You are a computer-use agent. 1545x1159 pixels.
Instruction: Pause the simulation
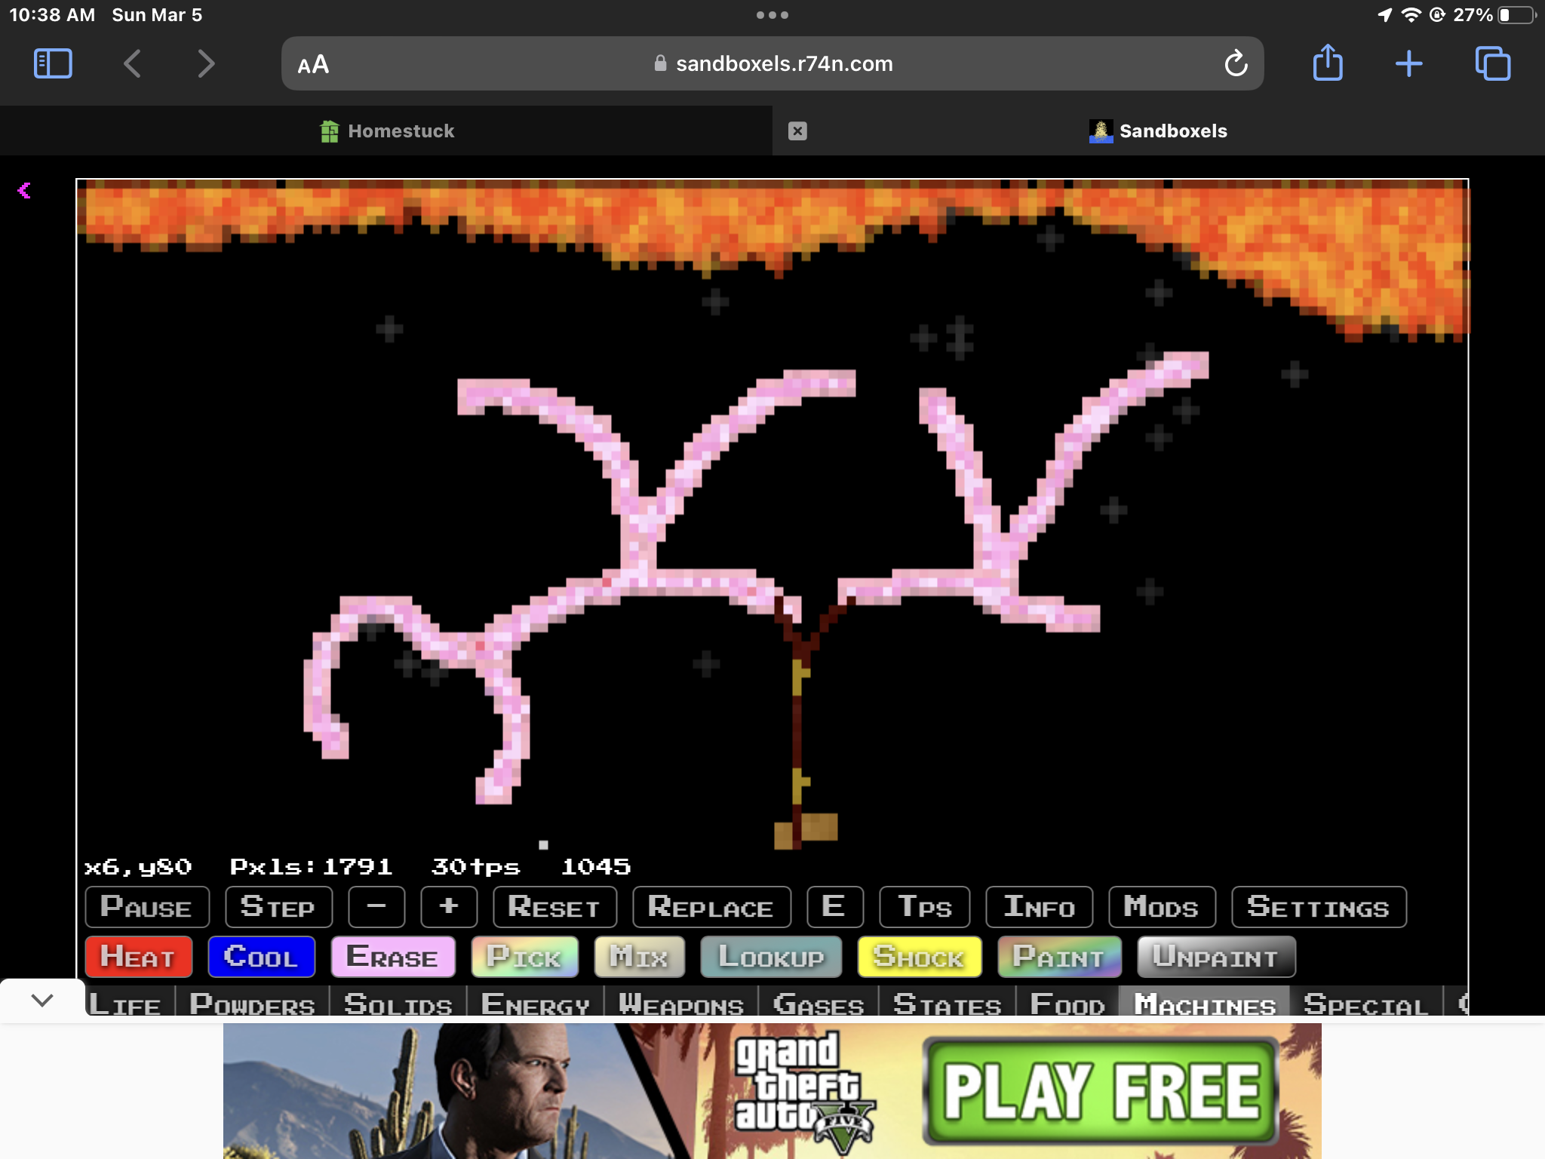[x=147, y=907]
